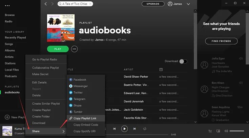Open the three-dot main menu
The height and width of the screenshot is (138, 249).
click(x=7, y=6)
